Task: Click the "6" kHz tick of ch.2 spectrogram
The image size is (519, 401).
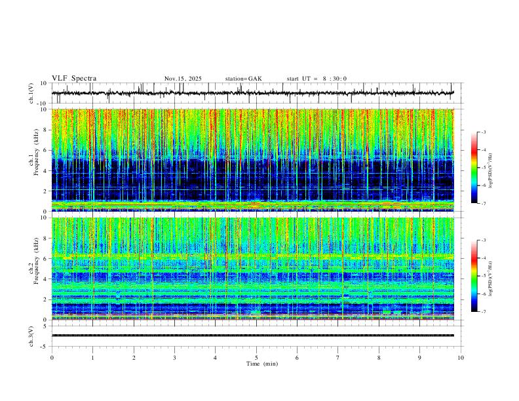Action: pos(46,259)
